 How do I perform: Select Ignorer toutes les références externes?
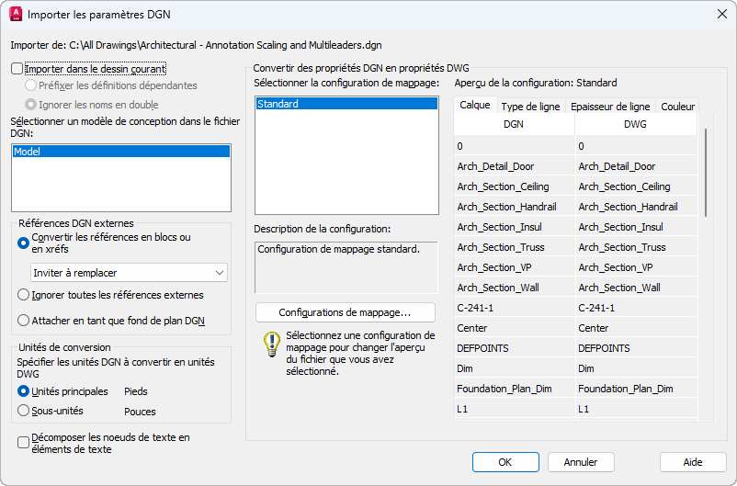click(x=24, y=295)
